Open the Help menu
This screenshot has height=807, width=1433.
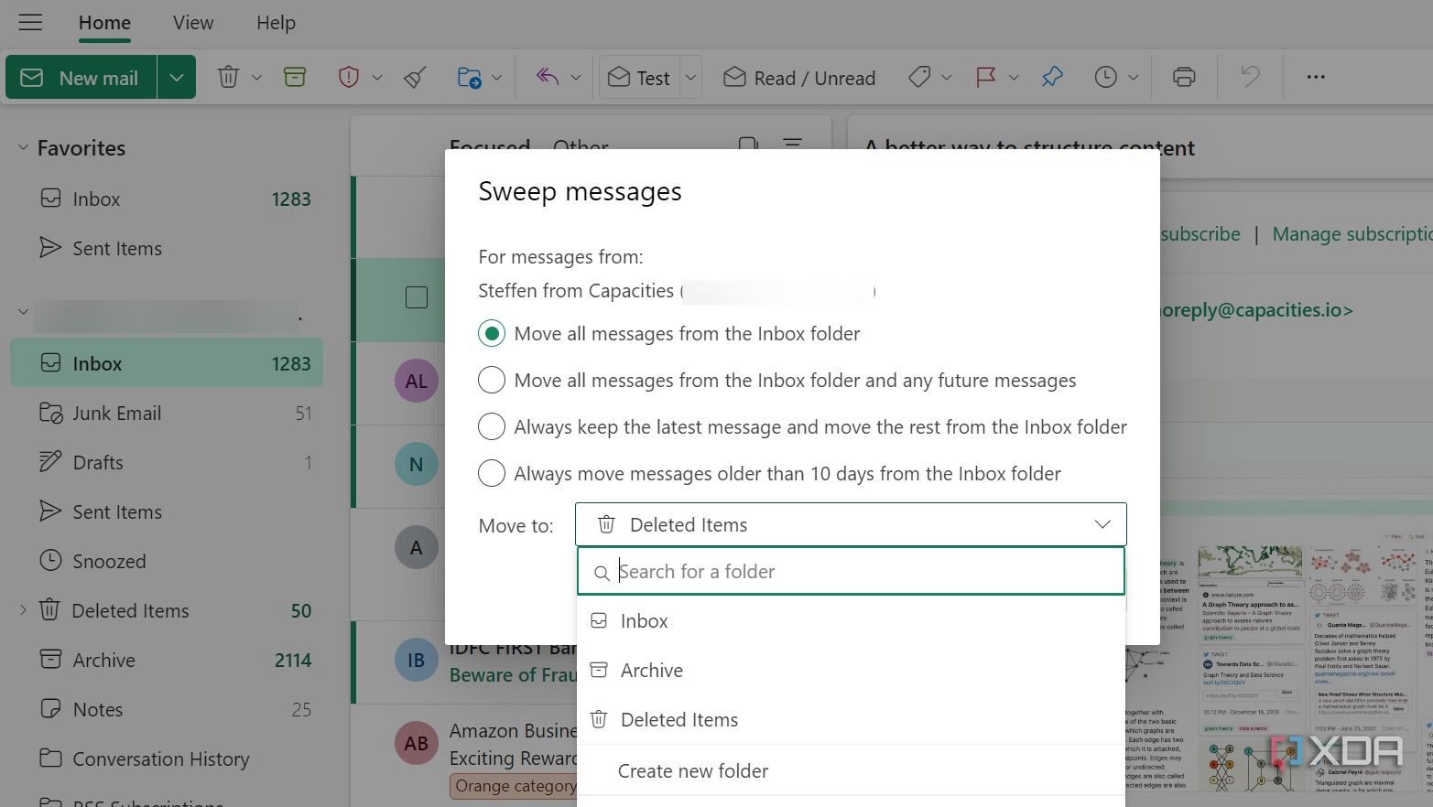(275, 22)
